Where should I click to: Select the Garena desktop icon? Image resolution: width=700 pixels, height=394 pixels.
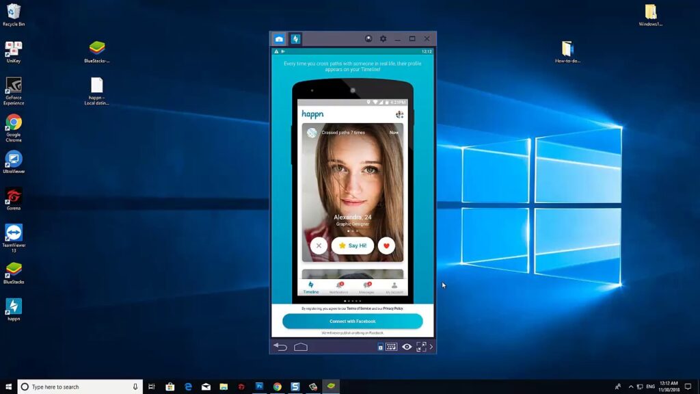(14, 199)
